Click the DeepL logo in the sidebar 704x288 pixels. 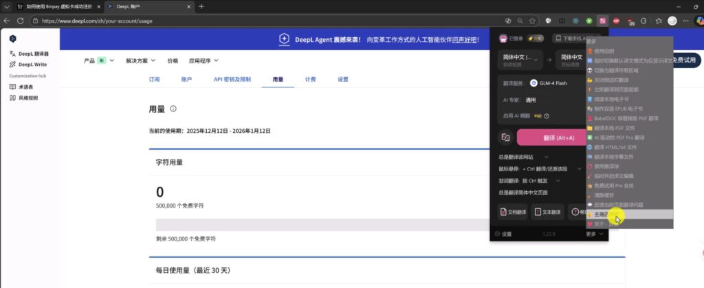(12, 39)
